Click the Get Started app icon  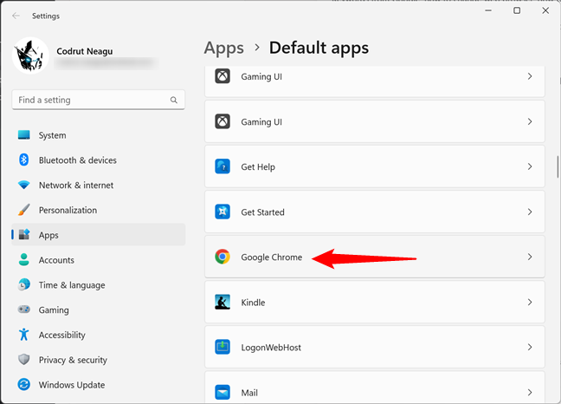tap(222, 212)
